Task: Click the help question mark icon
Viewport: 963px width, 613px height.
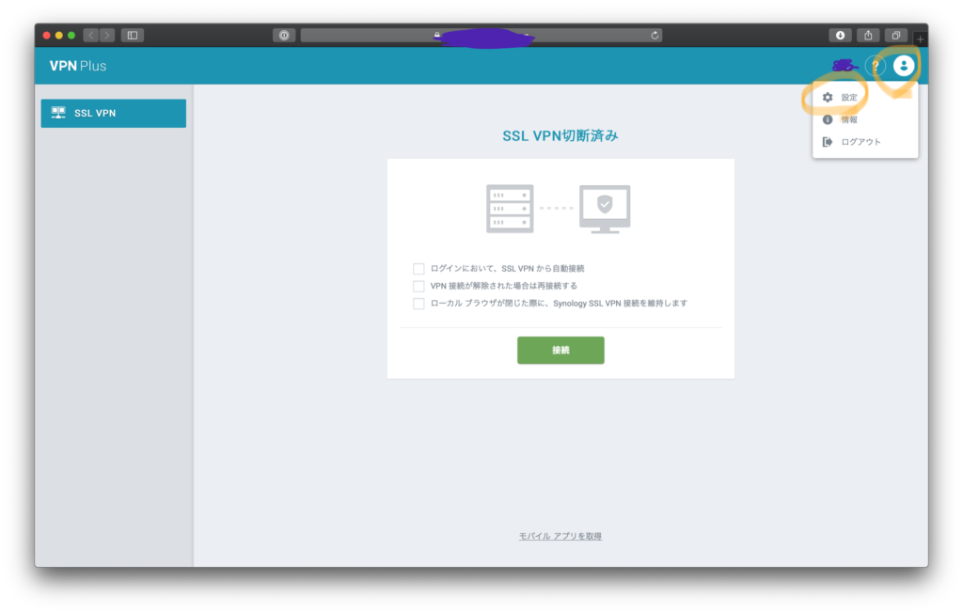Action: (876, 66)
